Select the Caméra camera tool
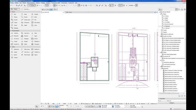This screenshot has height=110, width=196. (14, 57)
